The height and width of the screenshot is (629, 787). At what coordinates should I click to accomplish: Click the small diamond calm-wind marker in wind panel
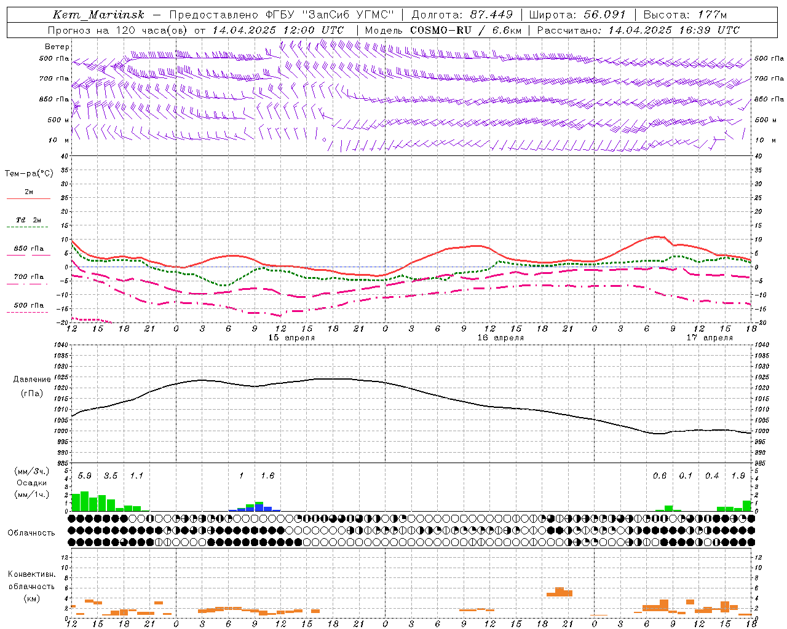pos(324,140)
